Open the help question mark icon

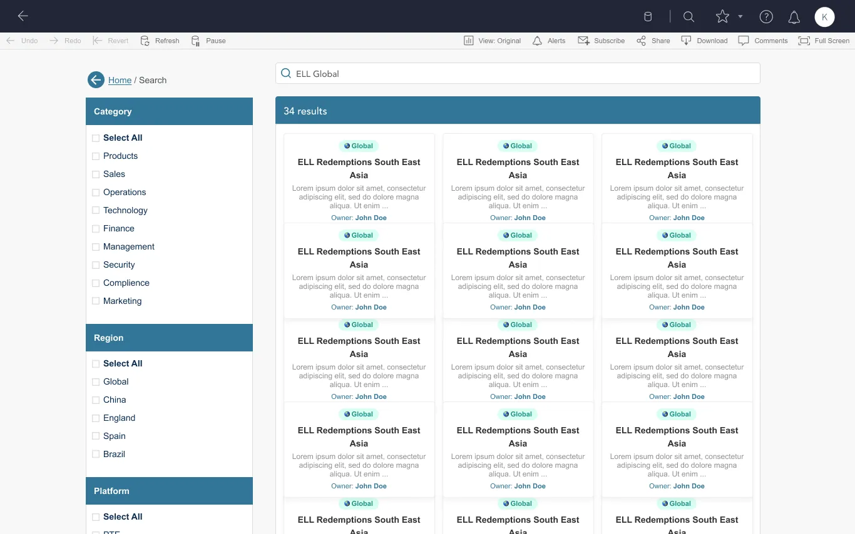(766, 17)
